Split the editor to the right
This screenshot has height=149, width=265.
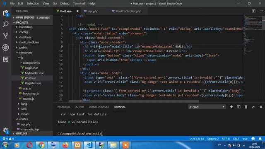253,11
